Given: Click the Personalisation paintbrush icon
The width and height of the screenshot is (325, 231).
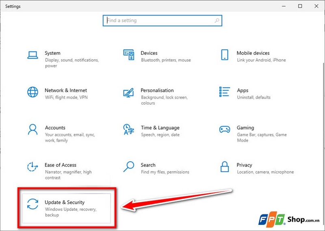Looking at the screenshot, I should [x=128, y=93].
